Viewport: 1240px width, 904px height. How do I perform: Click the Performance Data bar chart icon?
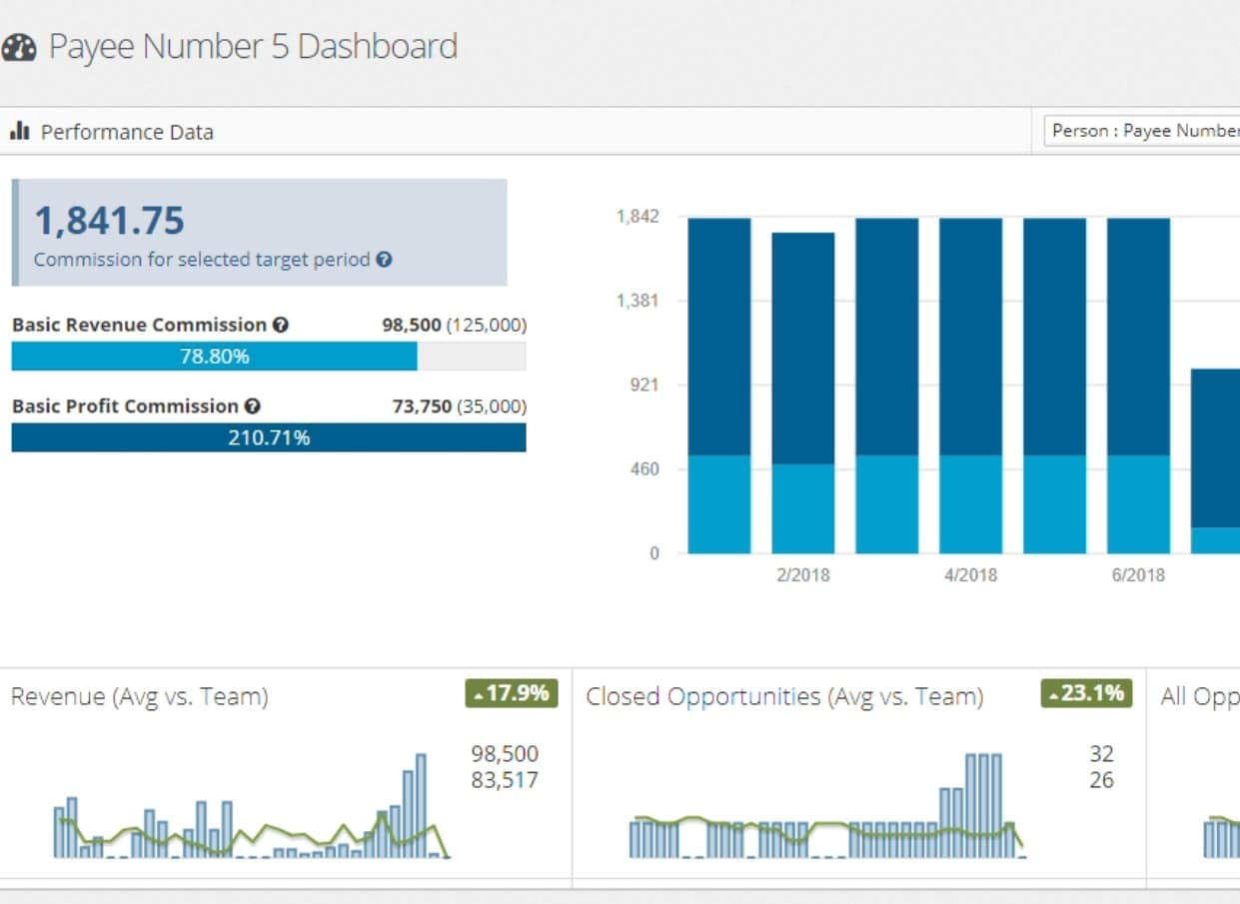click(19, 132)
